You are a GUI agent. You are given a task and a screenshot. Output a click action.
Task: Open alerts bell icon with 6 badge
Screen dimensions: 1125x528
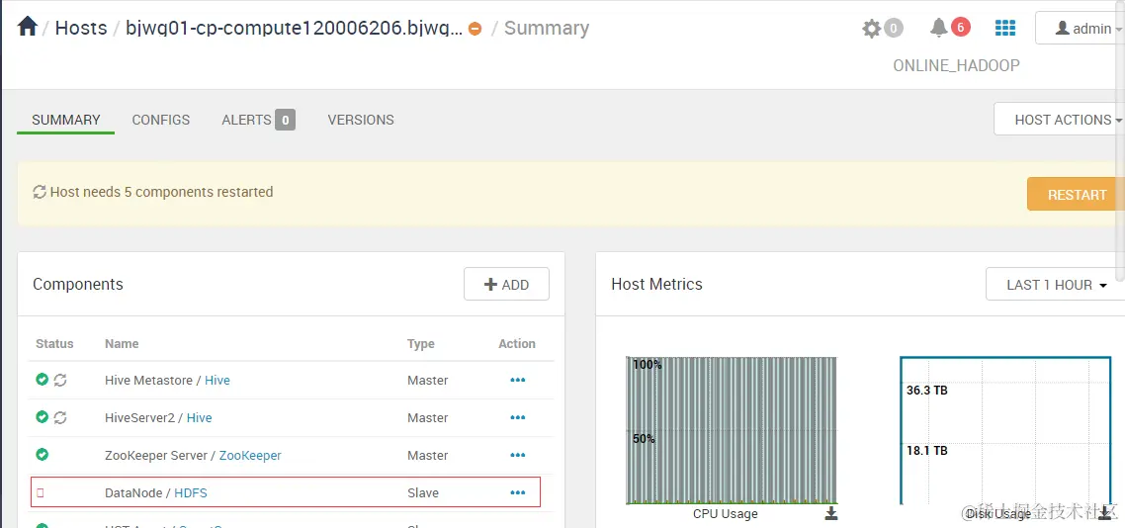[938, 28]
